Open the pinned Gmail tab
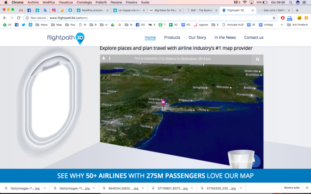 point(21,10)
